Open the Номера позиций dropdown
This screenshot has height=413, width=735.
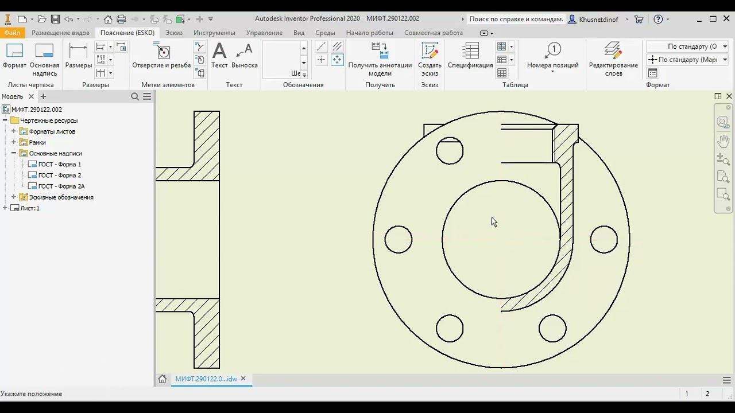pyautogui.click(x=552, y=72)
